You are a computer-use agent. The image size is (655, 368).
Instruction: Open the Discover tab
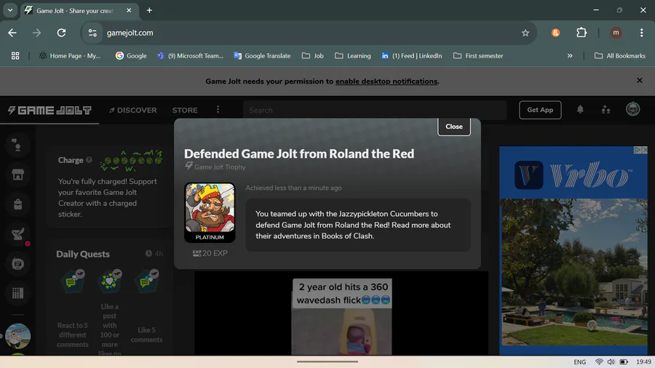pyautogui.click(x=133, y=110)
